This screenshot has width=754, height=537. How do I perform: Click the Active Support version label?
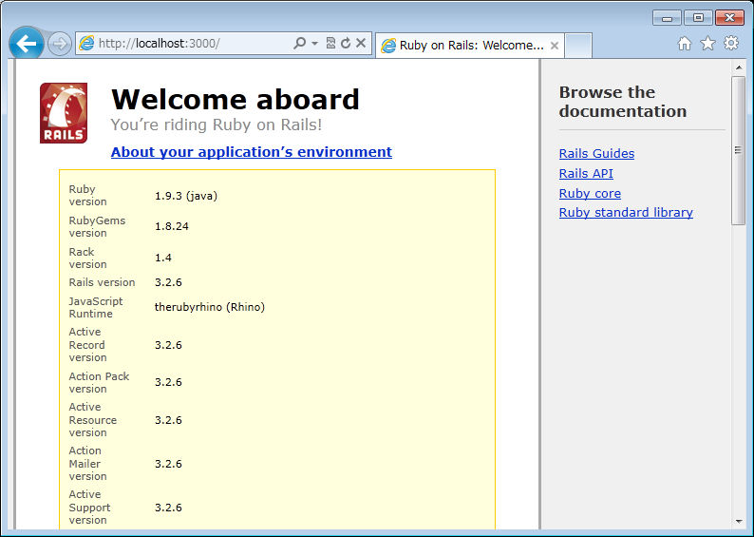point(89,508)
